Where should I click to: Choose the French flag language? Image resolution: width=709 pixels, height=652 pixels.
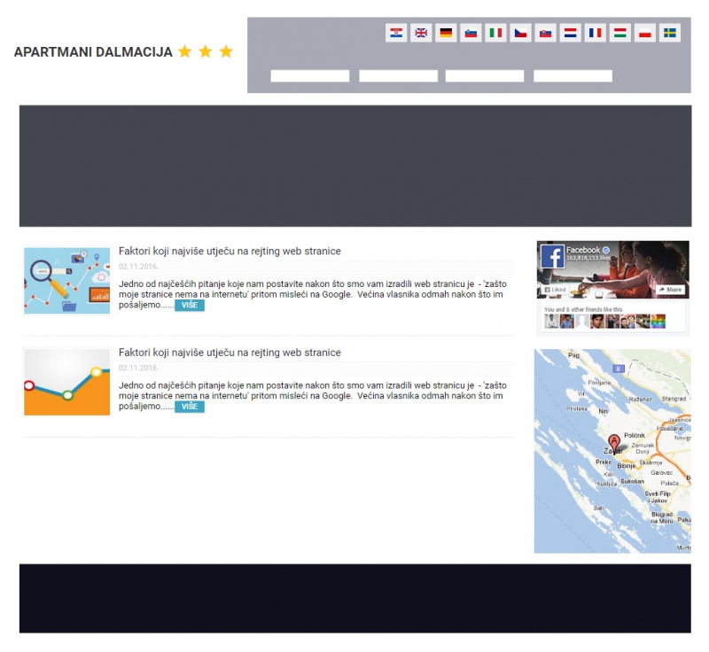pyautogui.click(x=596, y=34)
